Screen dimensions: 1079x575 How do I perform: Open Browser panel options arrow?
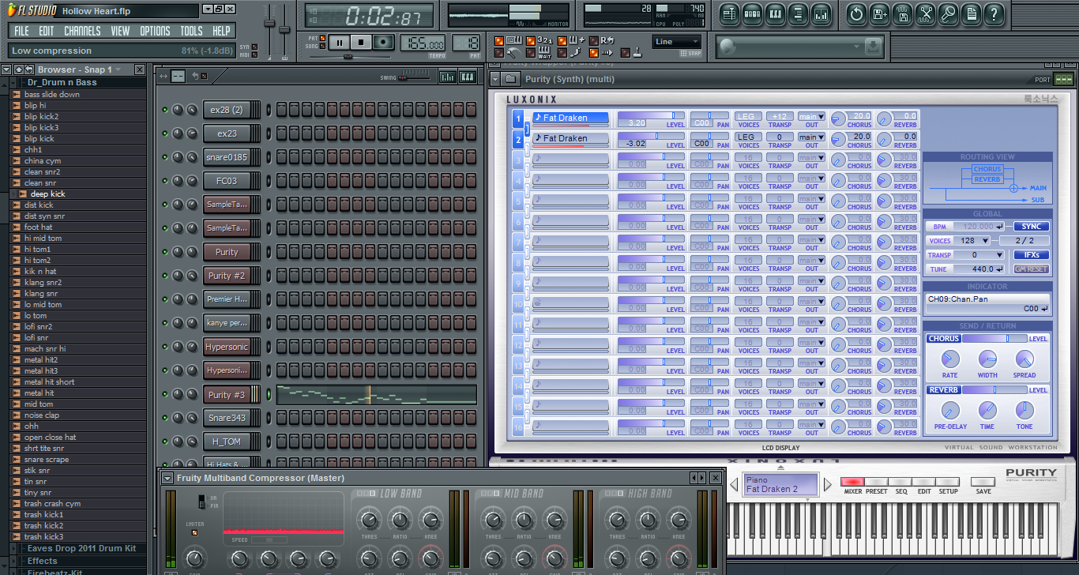click(x=6, y=70)
